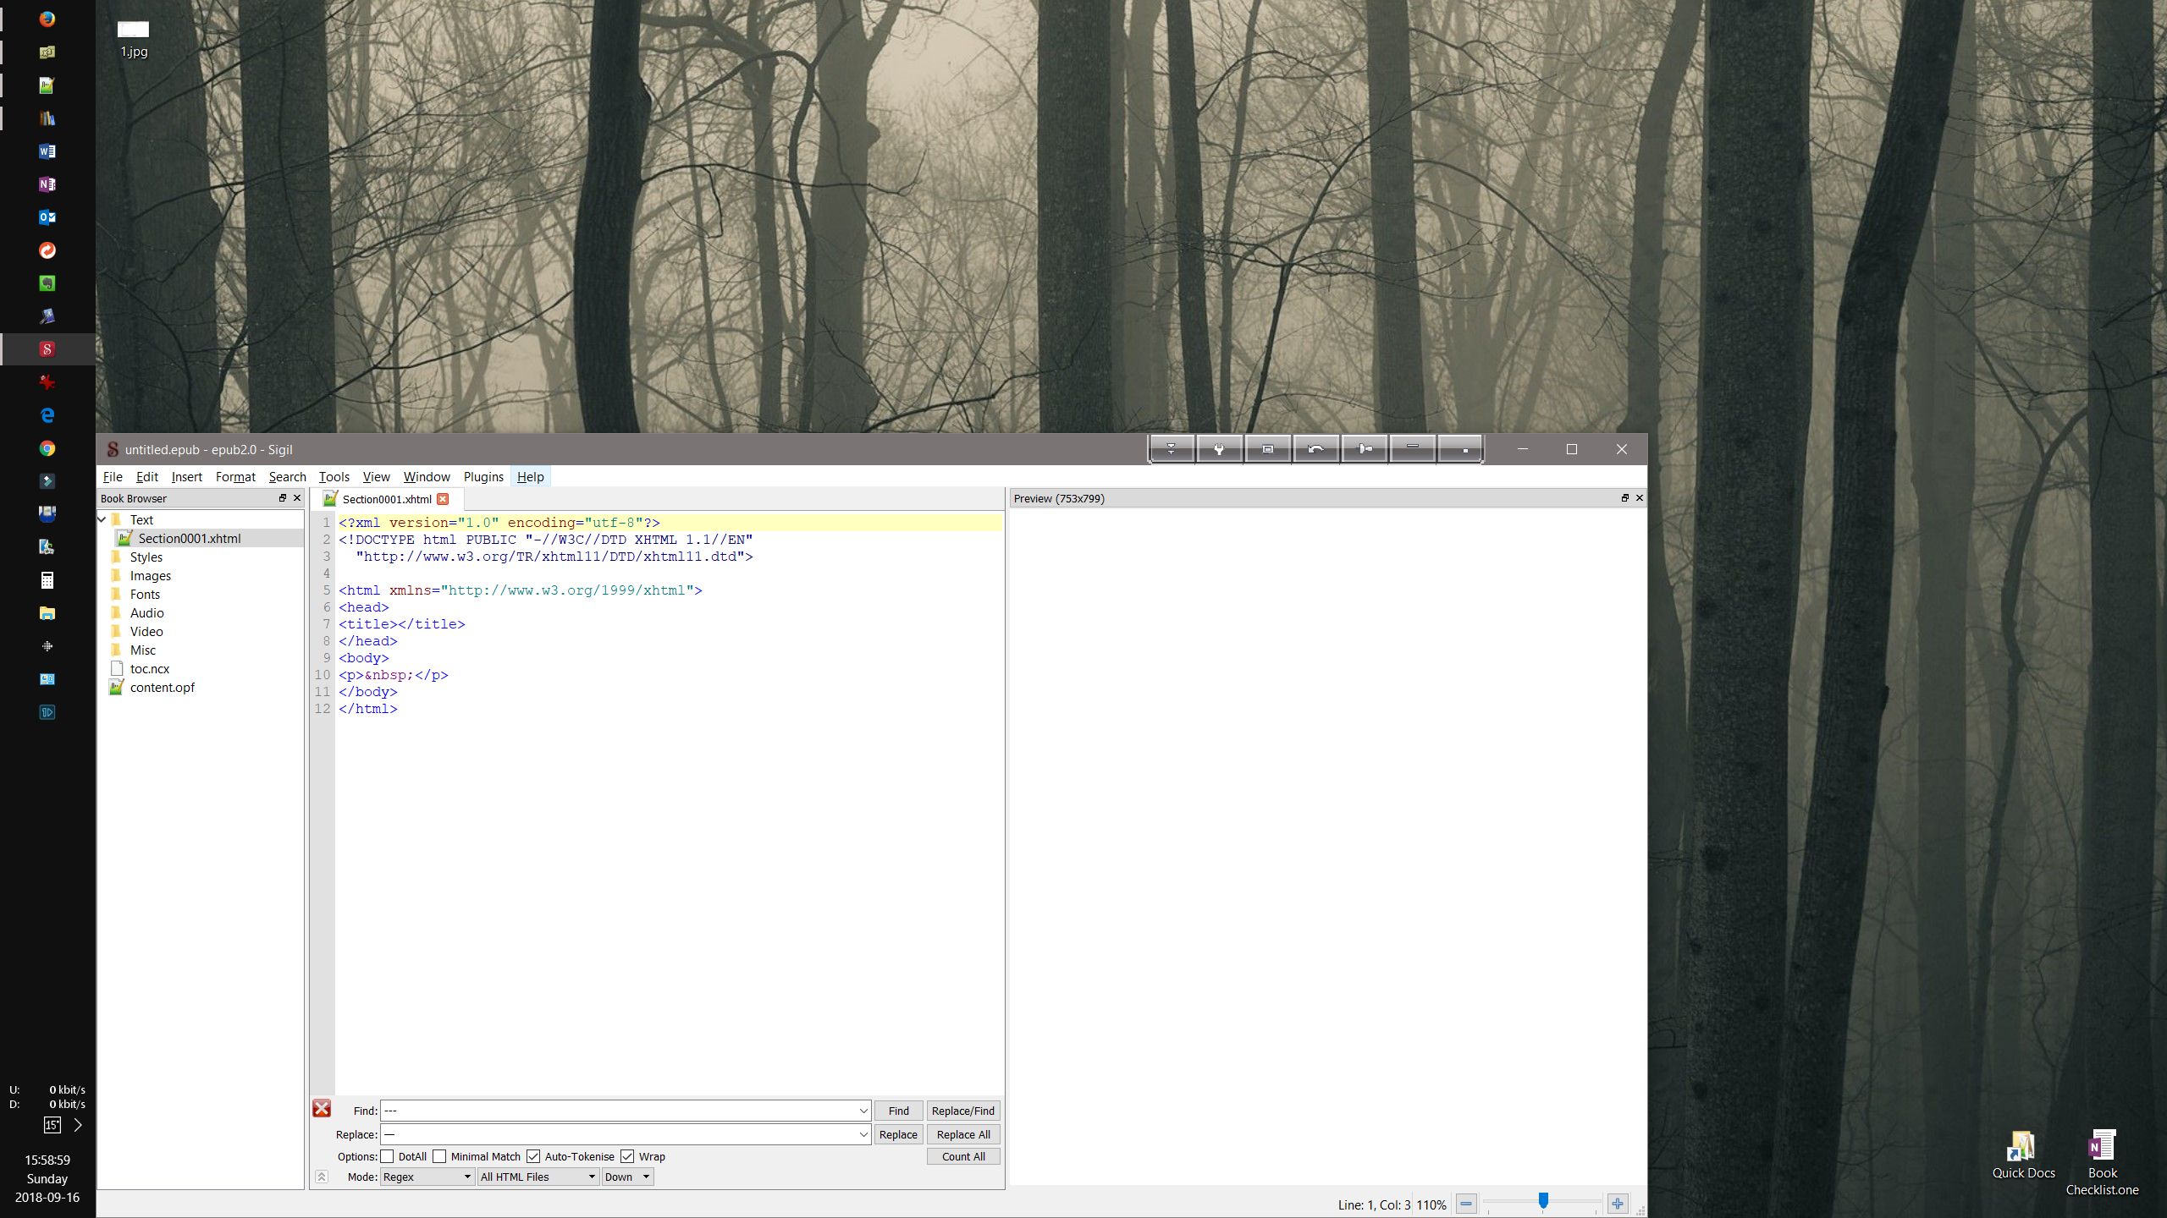2167x1218 pixels.
Task: Click the zoom slider handle
Action: point(1543,1201)
